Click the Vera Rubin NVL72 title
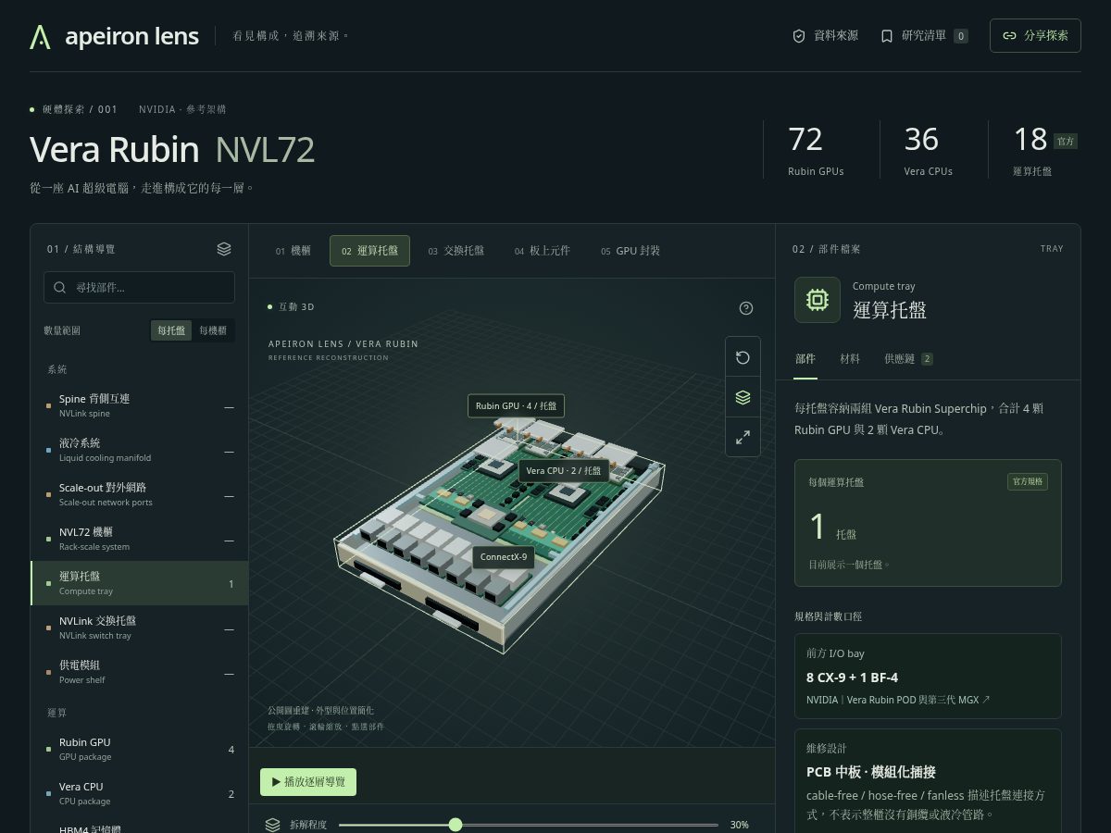This screenshot has height=833, width=1111. tap(172, 150)
